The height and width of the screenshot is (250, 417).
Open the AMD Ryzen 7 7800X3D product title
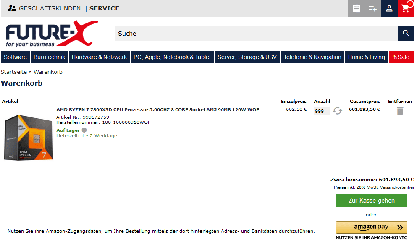(158, 109)
